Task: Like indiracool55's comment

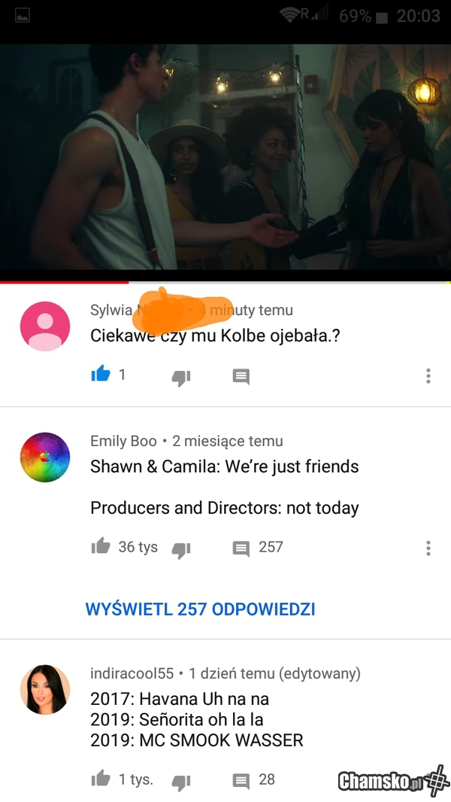Action: pos(101,779)
